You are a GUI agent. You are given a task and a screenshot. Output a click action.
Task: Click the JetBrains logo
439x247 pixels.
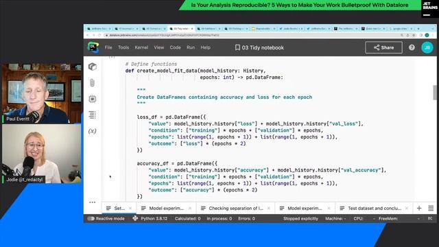point(430,9)
